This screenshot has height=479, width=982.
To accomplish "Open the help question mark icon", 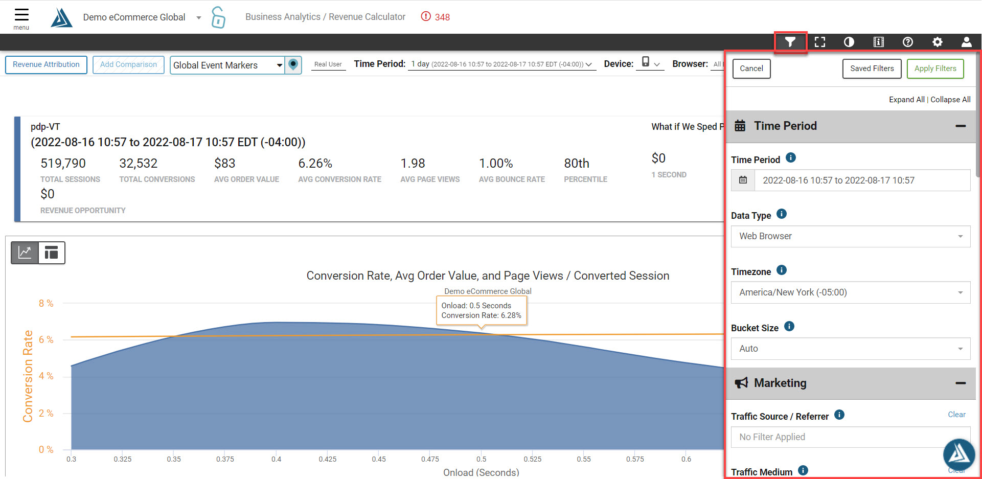I will [x=908, y=42].
